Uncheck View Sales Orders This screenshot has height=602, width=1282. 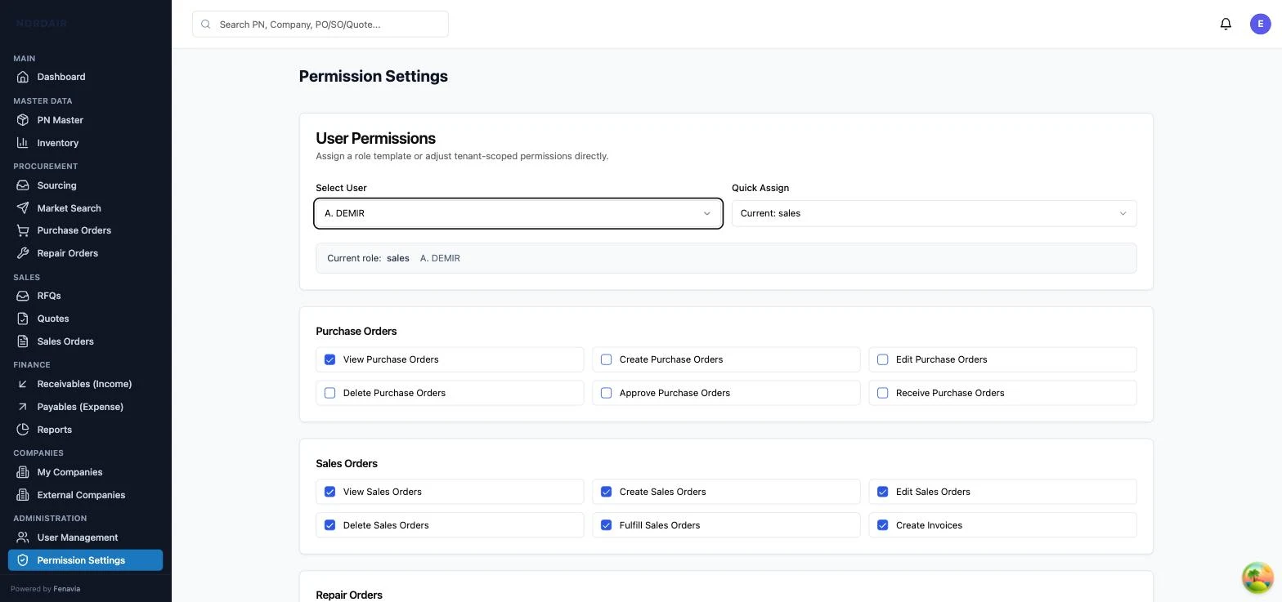pos(329,492)
